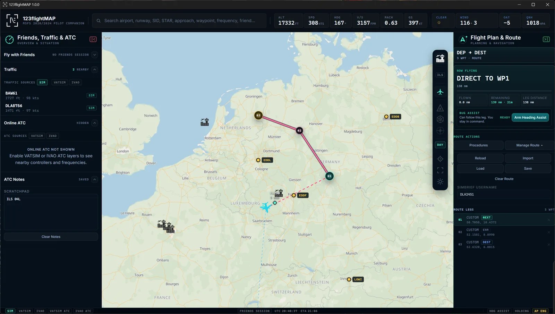Click the search magnifier icon
Screen dimensions: 555x314
pos(99,21)
